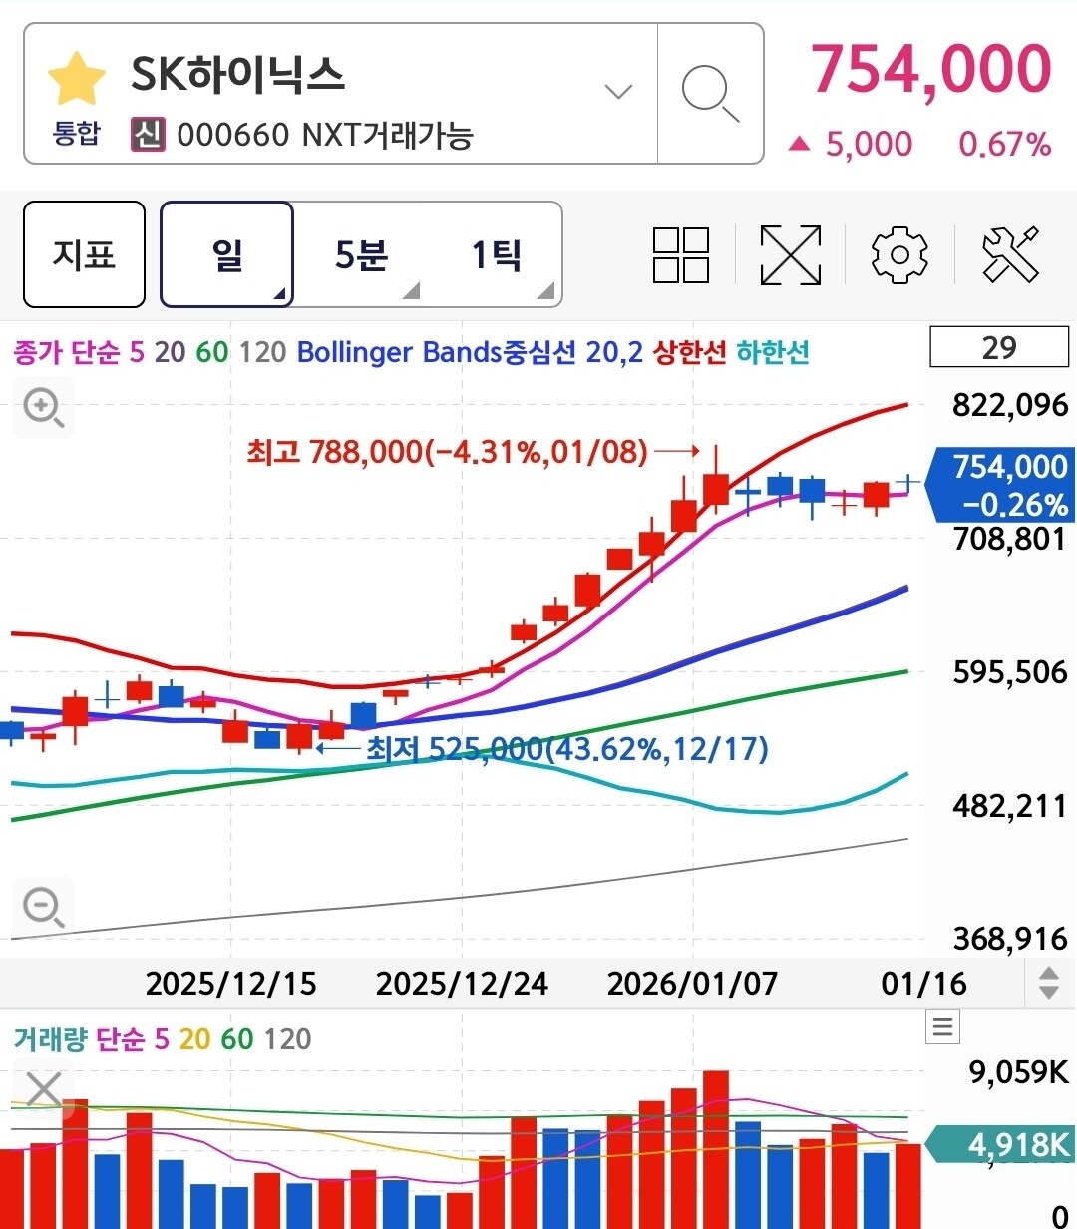Close the volume panel with X icon
The image size is (1077, 1229).
pos(44,1090)
